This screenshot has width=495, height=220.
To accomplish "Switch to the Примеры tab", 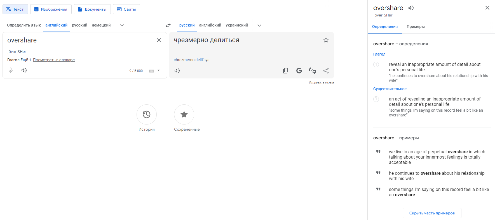I will point(416,27).
